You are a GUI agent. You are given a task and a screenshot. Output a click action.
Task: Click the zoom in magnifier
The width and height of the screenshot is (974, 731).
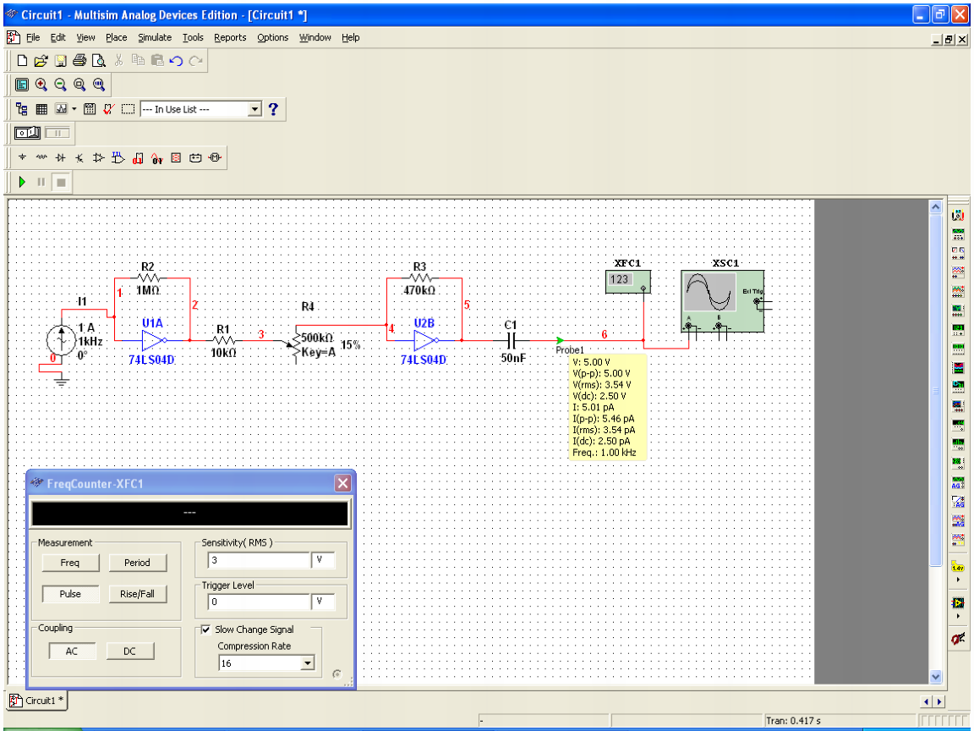click(41, 85)
